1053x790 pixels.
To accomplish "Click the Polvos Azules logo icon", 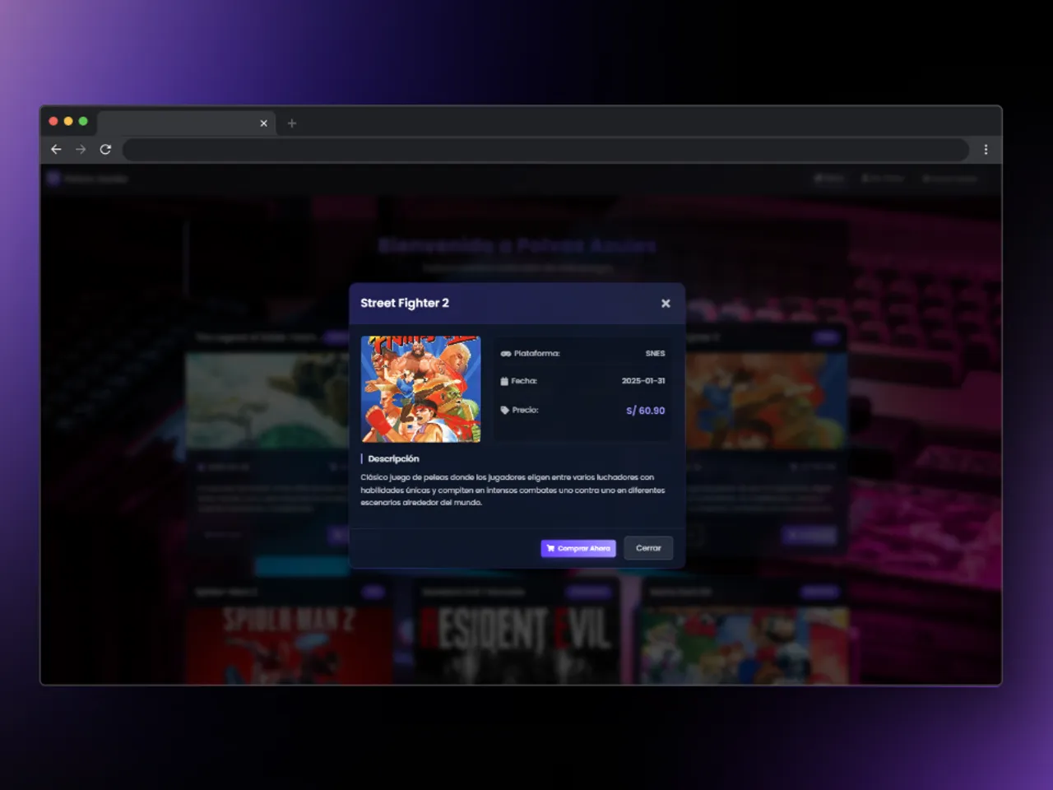I will tap(53, 178).
